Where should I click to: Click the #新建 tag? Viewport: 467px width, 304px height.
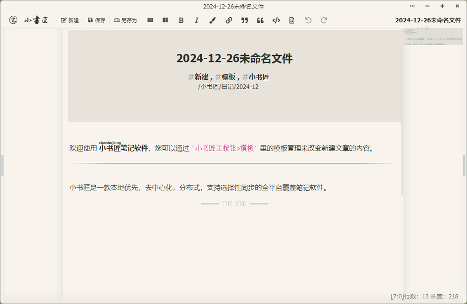tap(198, 77)
